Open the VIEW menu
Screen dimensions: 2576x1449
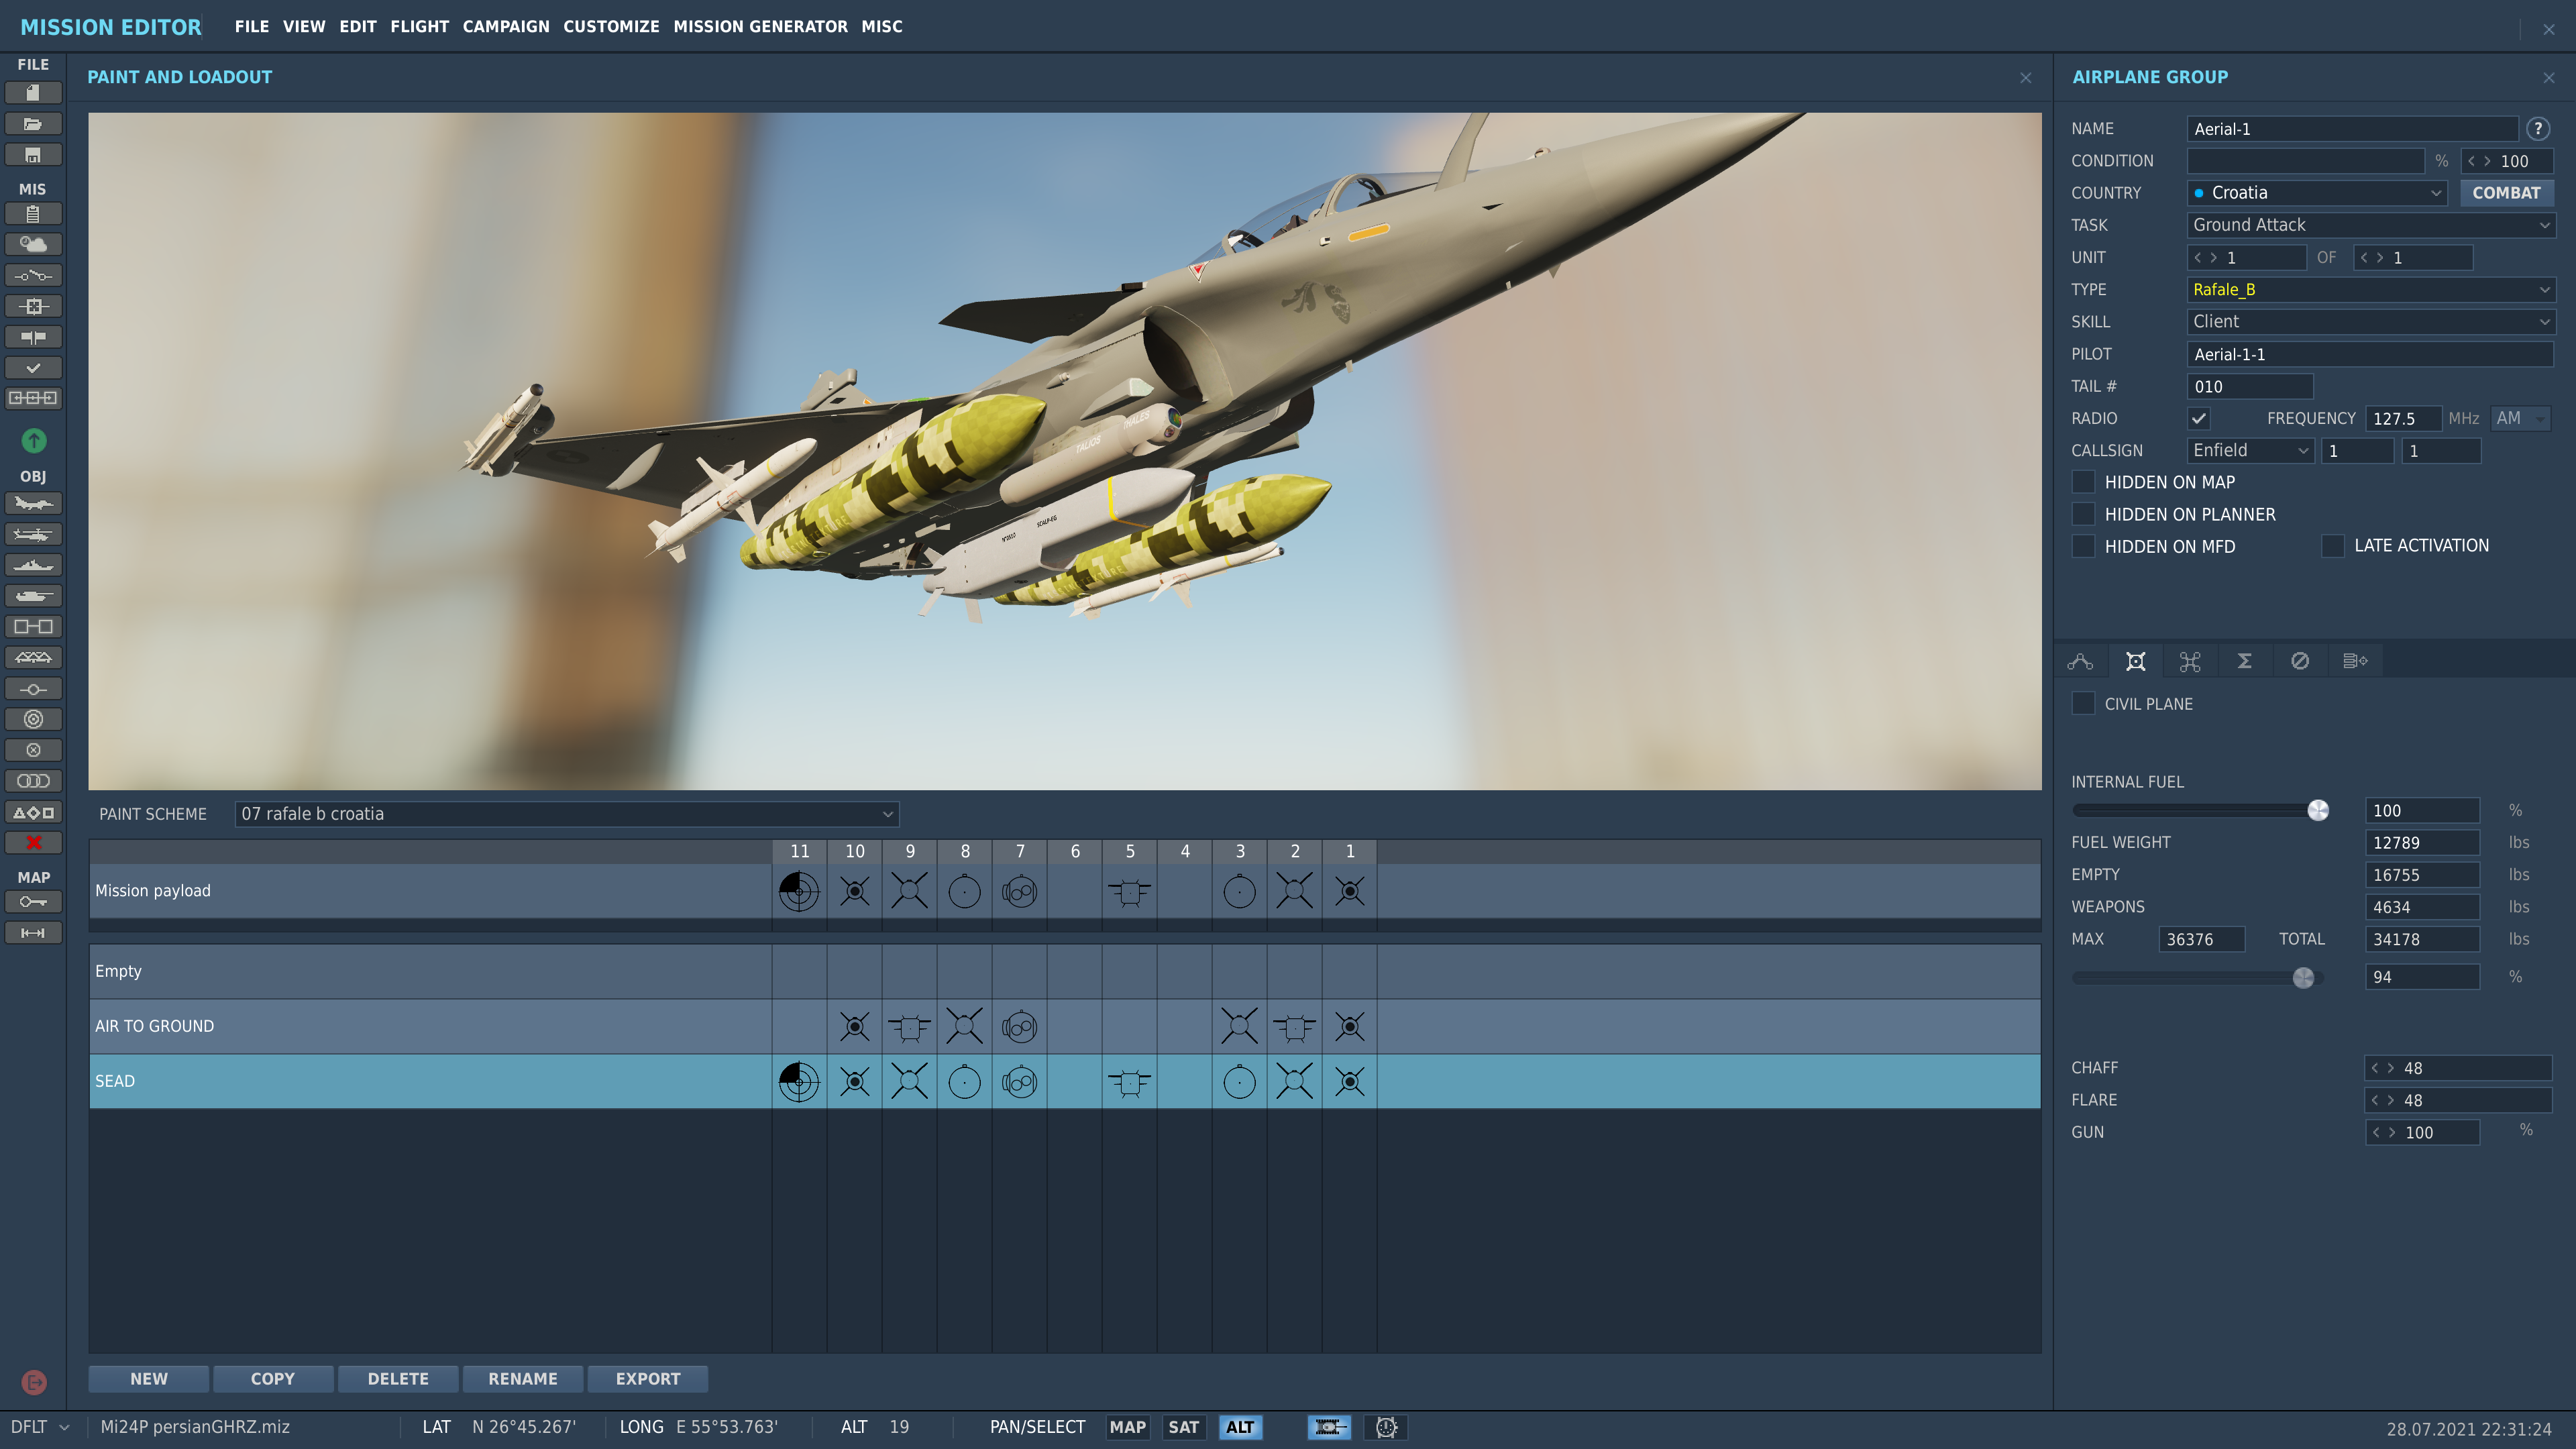304,26
